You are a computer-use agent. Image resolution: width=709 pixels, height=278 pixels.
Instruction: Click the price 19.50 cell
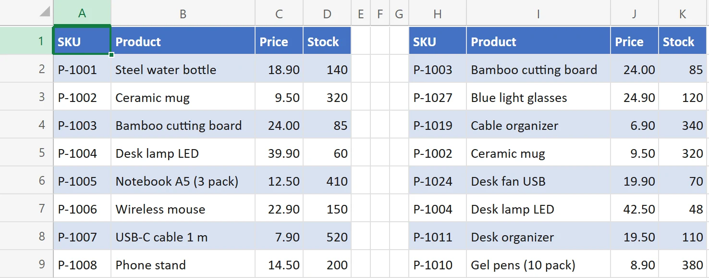pyautogui.click(x=635, y=236)
